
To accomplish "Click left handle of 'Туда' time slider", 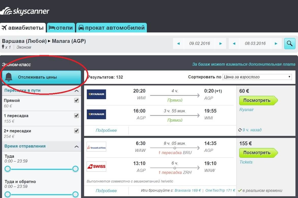I will [x=8, y=169].
